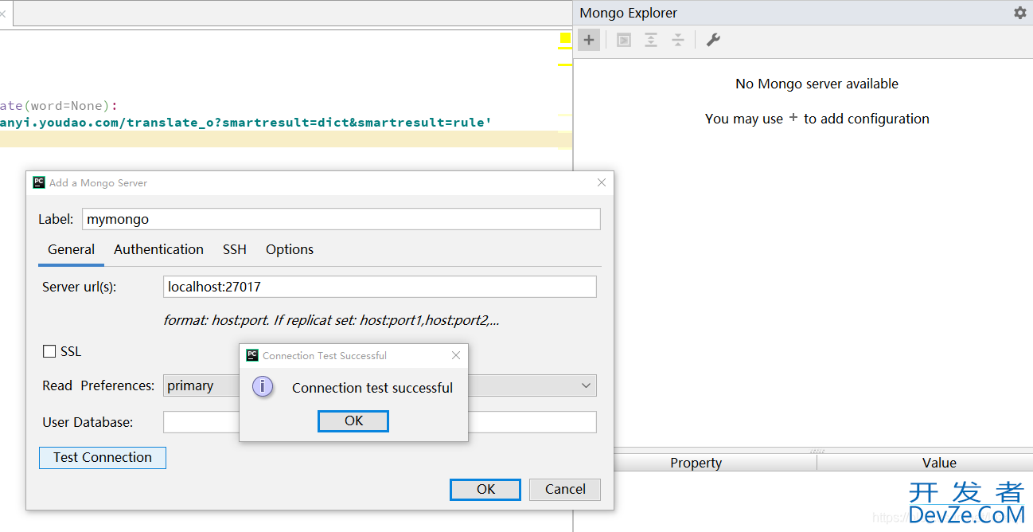The image size is (1033, 532).
Task: Enable the SSL checkbox
Action: coord(49,351)
